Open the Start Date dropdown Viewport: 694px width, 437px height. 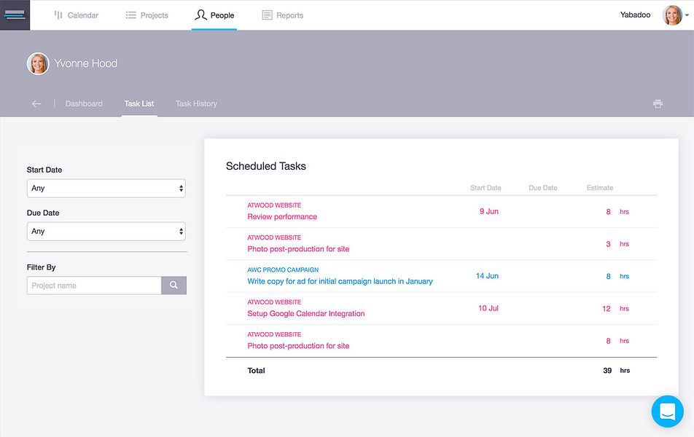point(106,188)
